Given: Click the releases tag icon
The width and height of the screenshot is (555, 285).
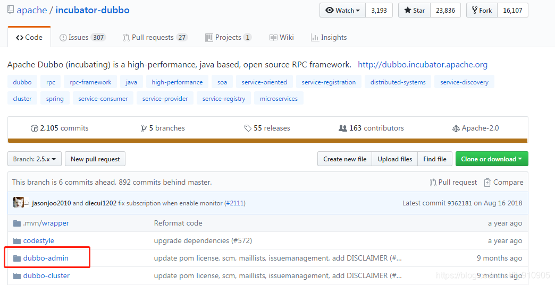Looking at the screenshot, I should pyautogui.click(x=248, y=128).
